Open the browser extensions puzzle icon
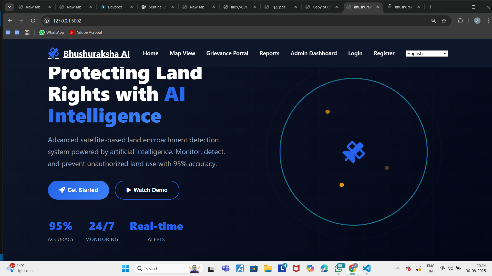 pos(460,21)
